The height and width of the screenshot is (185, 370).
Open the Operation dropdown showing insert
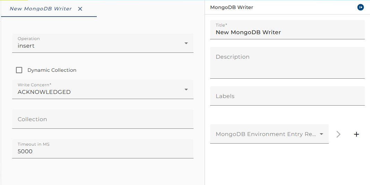pyautogui.click(x=103, y=43)
